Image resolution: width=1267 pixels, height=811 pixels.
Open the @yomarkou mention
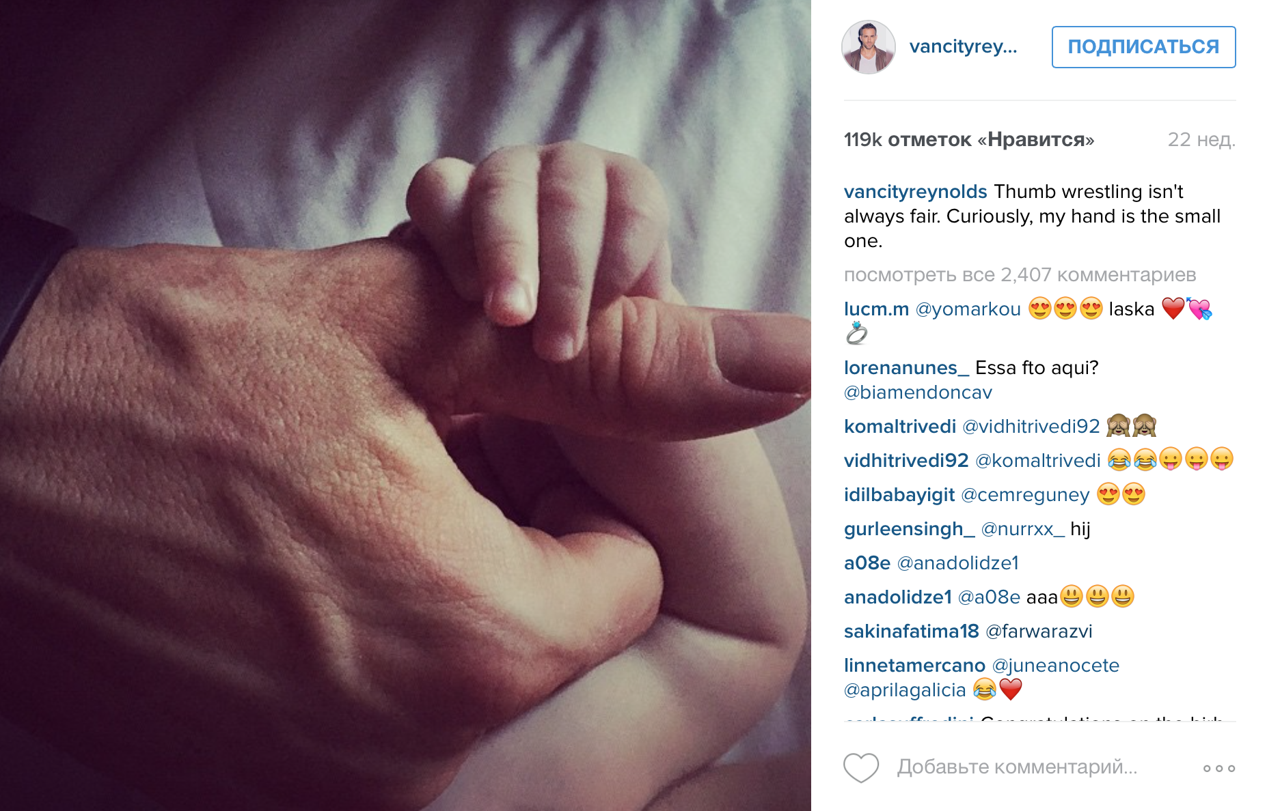[x=968, y=309]
